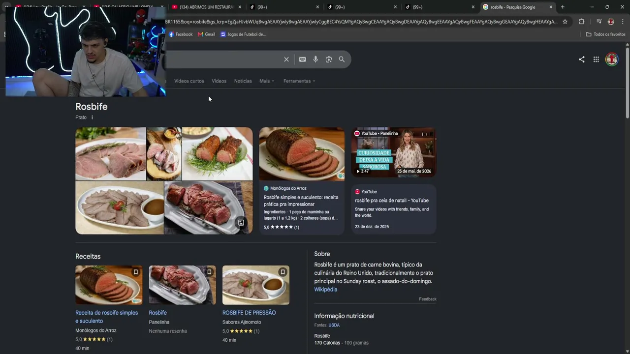The height and width of the screenshot is (354, 630).
Task: Close the rosbife - Pesquisa Google tab
Action: tap(551, 7)
